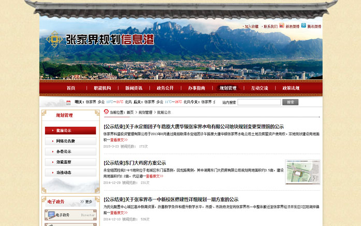Select 网络公告牌 in sidebar

coord(70,141)
